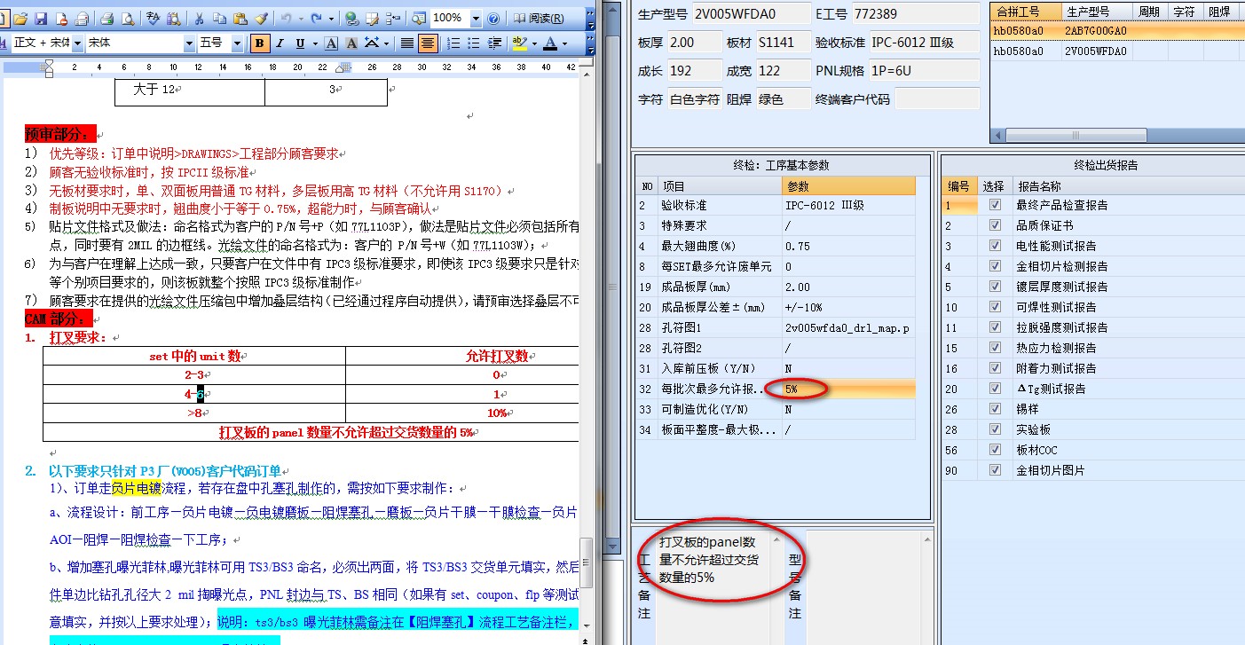This screenshot has width=1245, height=645.
Task: Toggle Italic formatting button
Action: (x=280, y=43)
